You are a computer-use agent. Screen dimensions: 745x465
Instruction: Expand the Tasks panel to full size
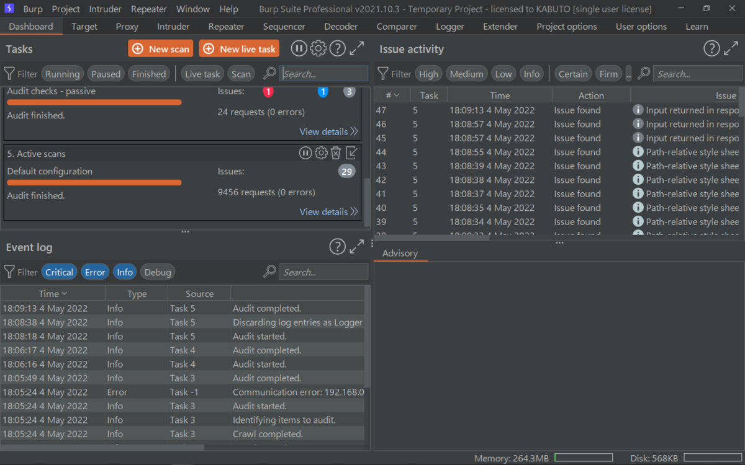point(357,49)
